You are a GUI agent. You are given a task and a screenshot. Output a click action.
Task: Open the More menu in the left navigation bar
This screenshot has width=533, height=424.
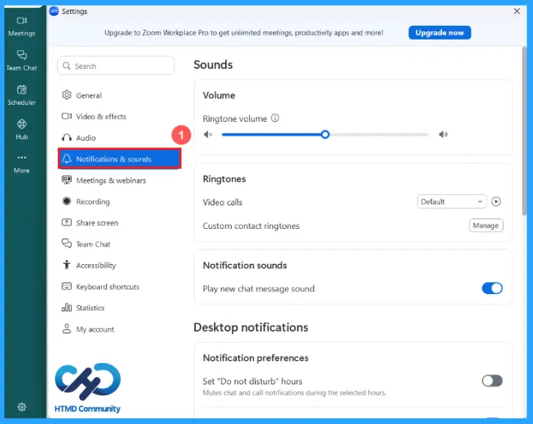pyautogui.click(x=21, y=164)
